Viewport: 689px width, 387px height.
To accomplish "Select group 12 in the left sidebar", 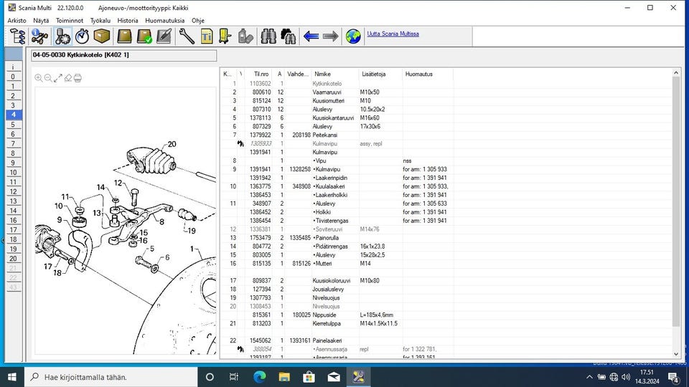I will [x=12, y=191].
